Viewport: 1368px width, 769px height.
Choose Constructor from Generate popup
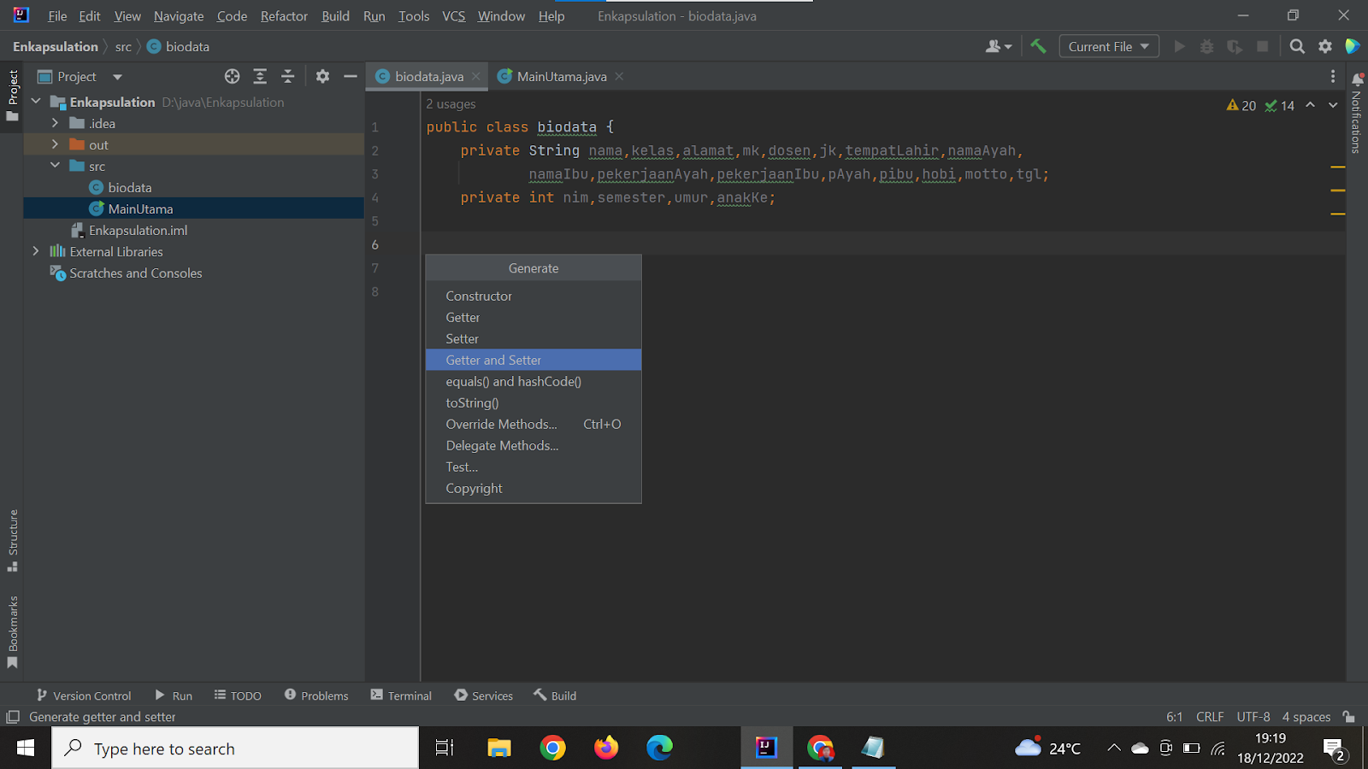click(534, 296)
